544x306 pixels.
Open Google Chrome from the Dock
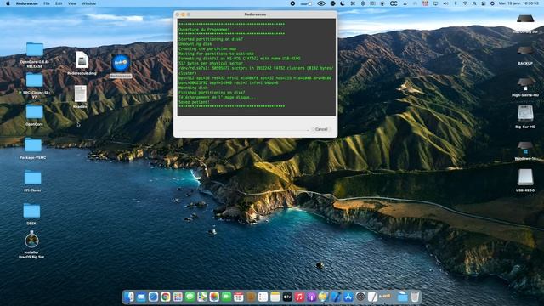tap(166, 297)
